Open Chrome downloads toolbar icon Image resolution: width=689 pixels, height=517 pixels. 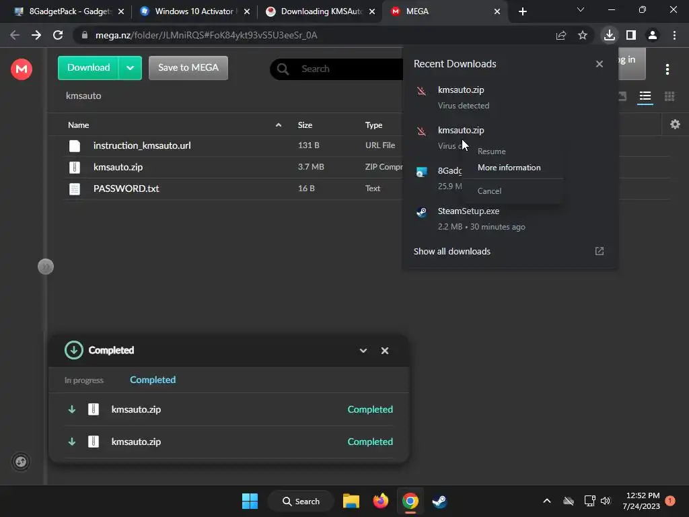pos(609,35)
